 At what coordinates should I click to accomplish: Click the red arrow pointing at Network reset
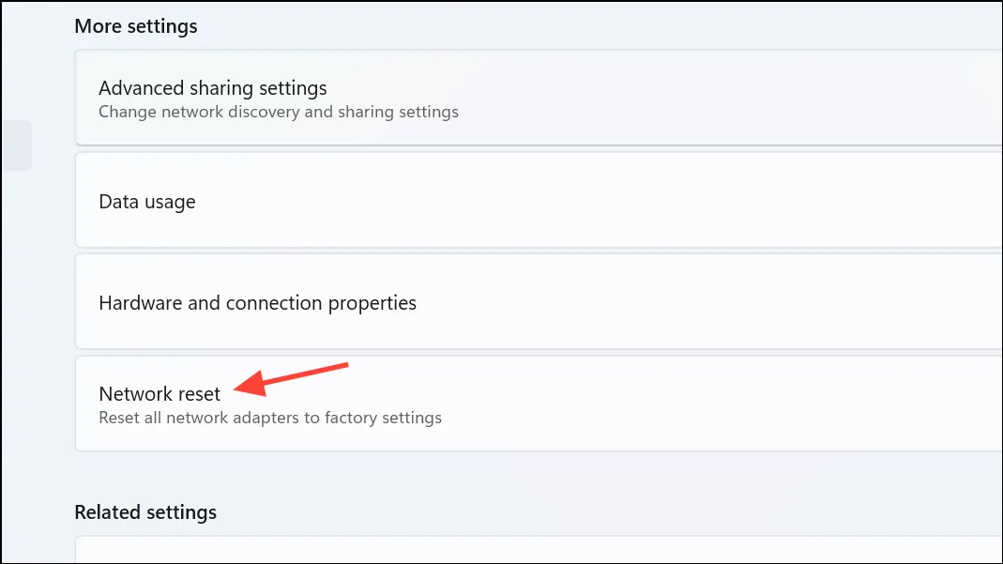[x=291, y=379]
